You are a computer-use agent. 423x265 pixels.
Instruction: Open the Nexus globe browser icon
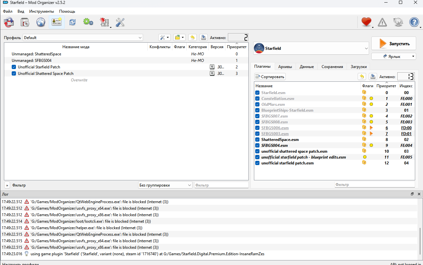pyautogui.click(x=41, y=22)
